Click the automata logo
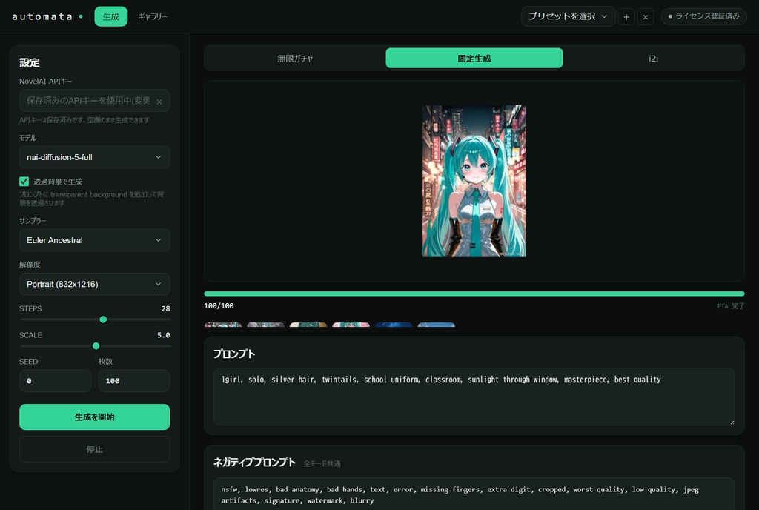 (x=47, y=16)
